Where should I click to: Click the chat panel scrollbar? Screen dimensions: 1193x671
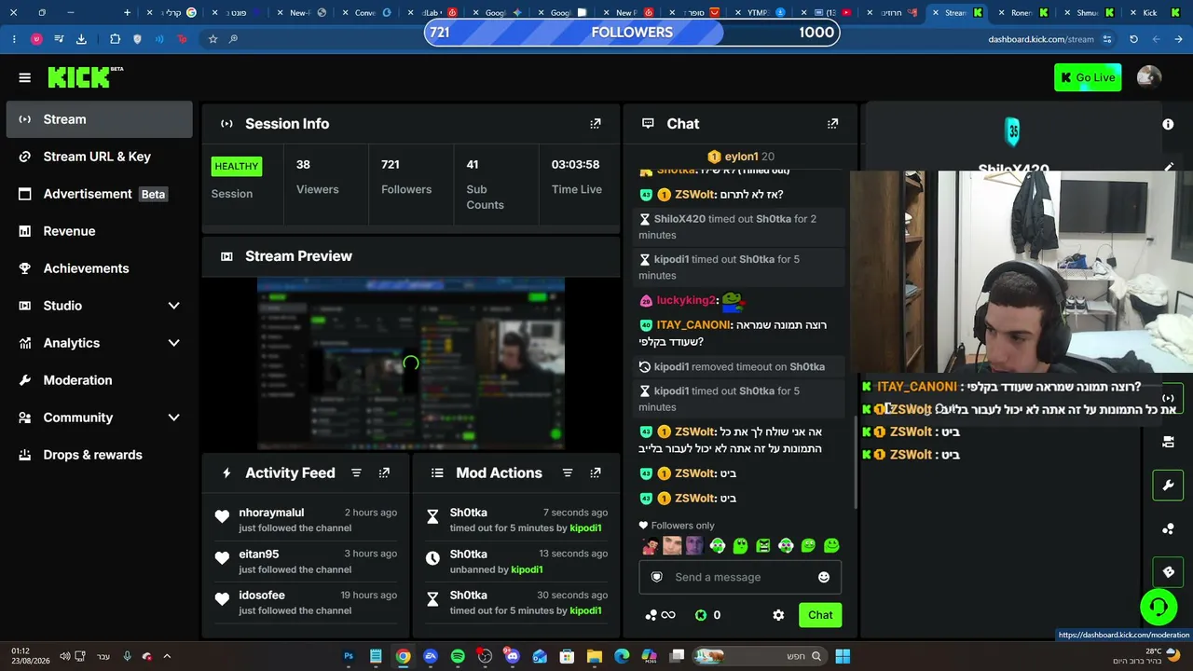(855, 461)
